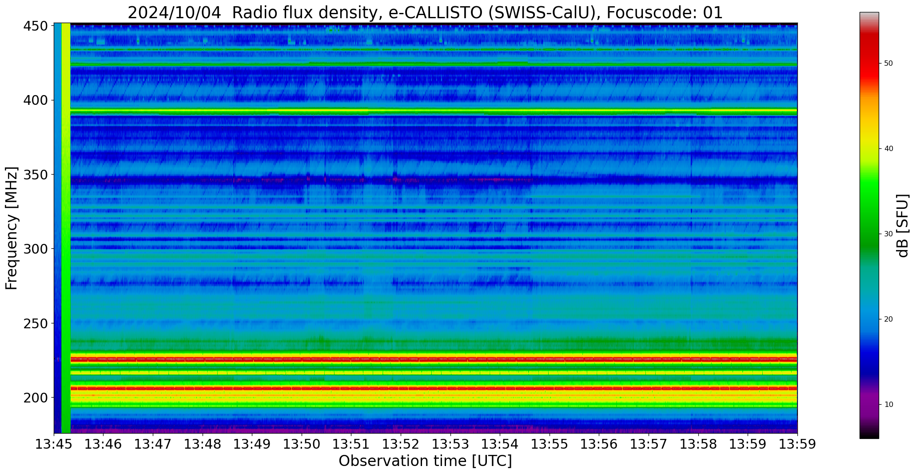Click the 250 frequency tick label
Screen dimensions: 916x474
36,323
